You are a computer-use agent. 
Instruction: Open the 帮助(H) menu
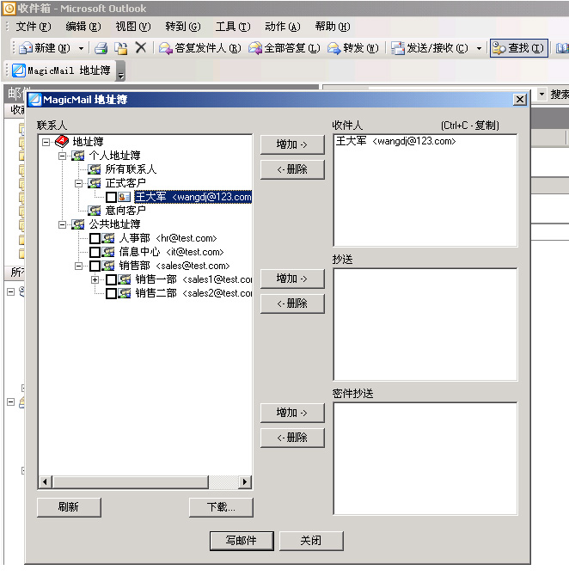pyautogui.click(x=333, y=27)
